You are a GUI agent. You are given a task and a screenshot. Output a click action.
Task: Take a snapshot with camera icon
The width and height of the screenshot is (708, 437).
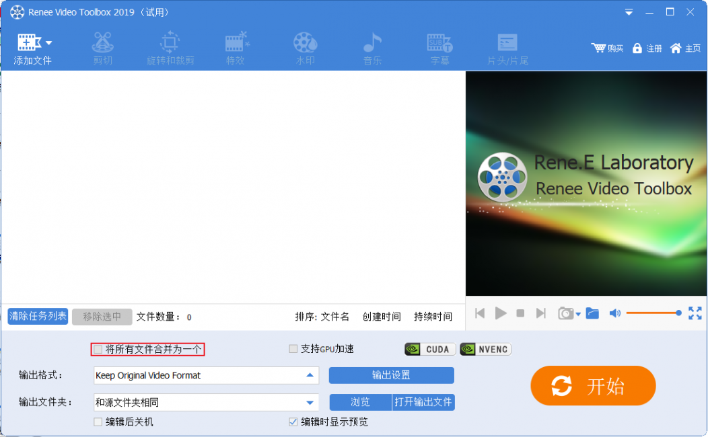click(565, 313)
